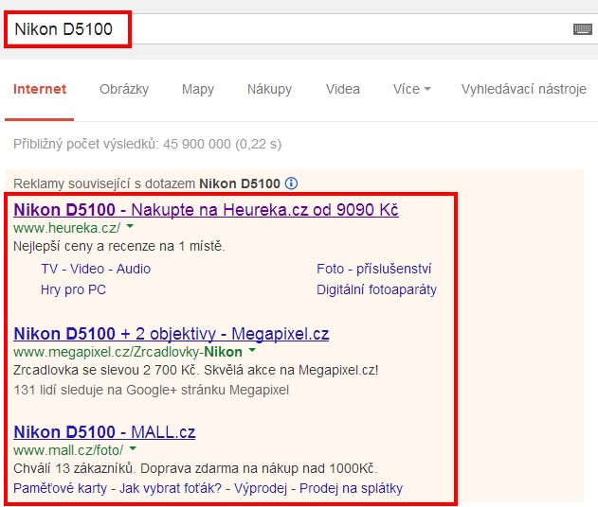Click the www.heureka.cz/ green URL text
Screen dimensions: 598x507
point(66,228)
